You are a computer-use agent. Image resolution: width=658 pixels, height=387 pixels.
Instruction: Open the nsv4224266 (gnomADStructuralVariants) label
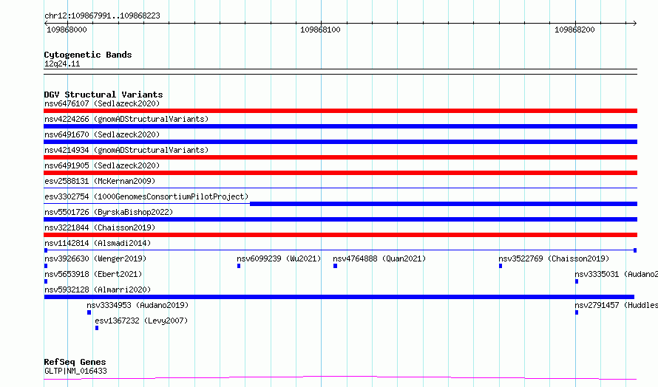point(126,119)
